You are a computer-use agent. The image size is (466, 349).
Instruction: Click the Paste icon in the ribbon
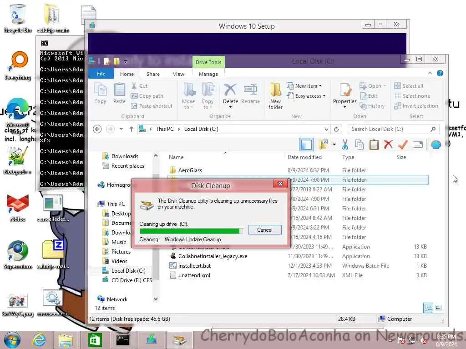click(x=119, y=94)
